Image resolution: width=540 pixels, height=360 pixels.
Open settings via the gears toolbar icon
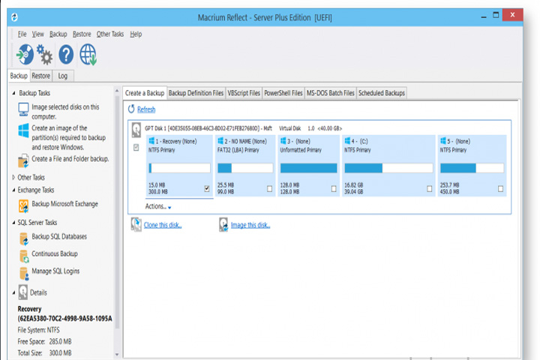tap(45, 55)
